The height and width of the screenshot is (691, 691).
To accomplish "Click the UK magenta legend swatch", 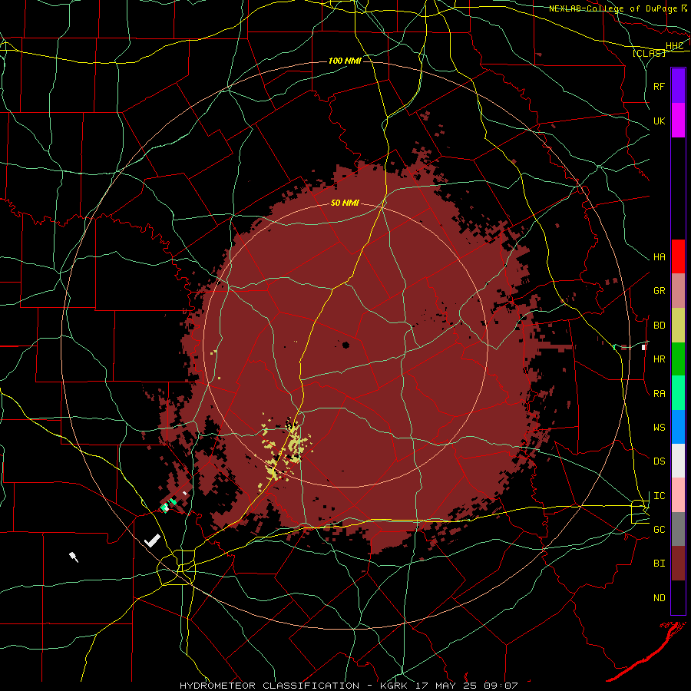I will coord(678,121).
